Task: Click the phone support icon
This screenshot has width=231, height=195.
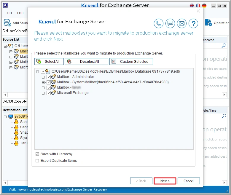Action: click(159, 23)
